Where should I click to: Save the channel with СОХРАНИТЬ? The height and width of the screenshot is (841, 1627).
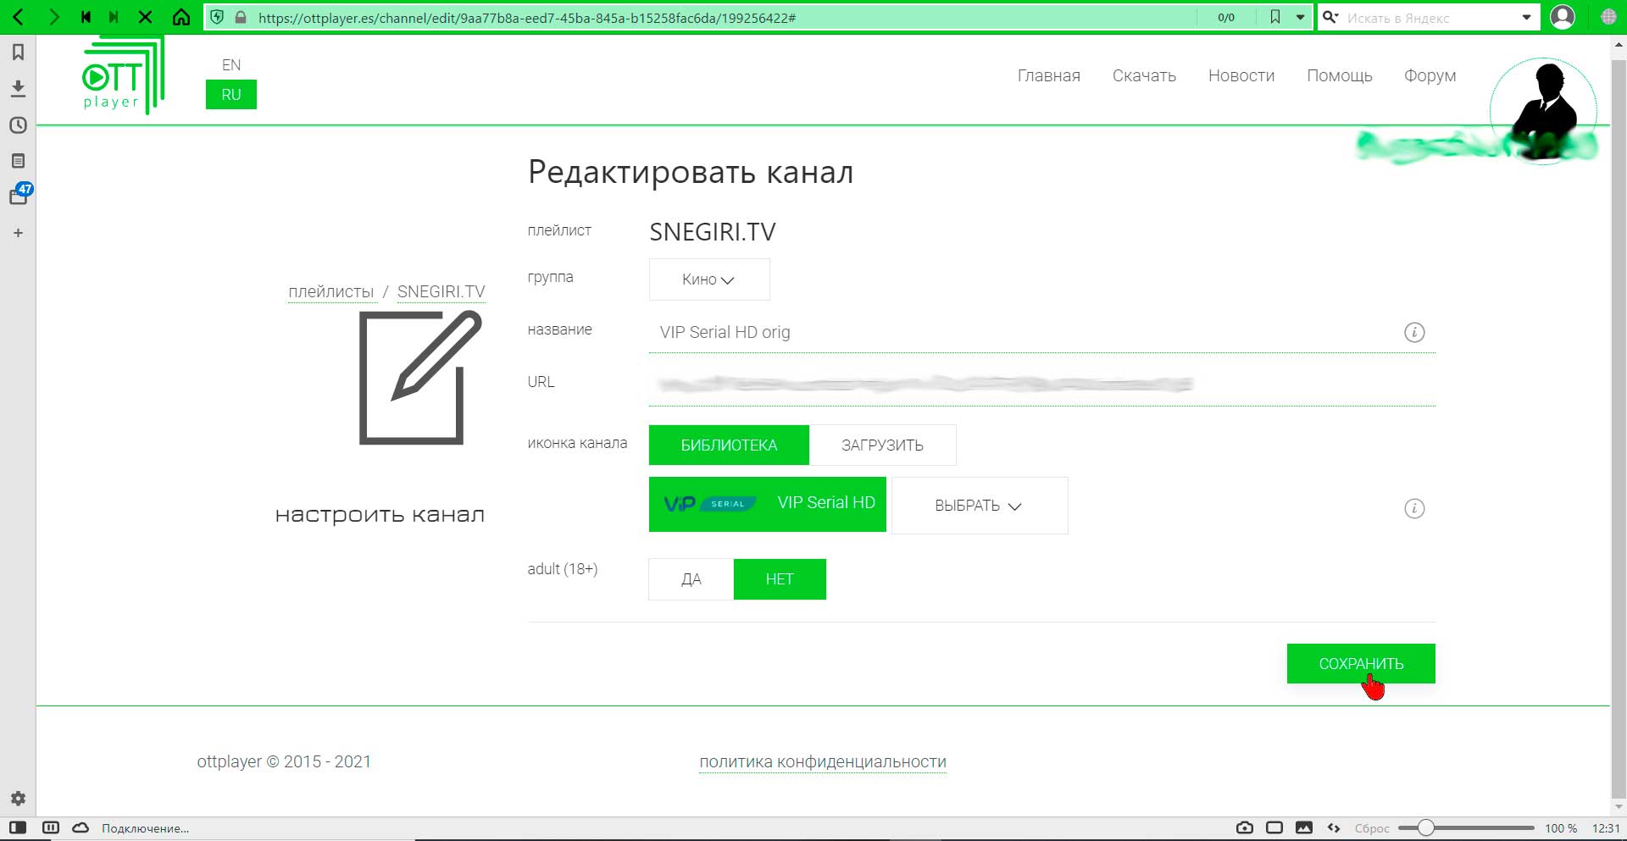pos(1361,663)
